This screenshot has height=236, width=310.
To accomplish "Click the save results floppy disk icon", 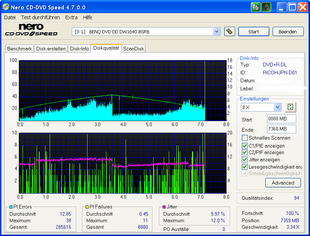I will click(x=266, y=7).
